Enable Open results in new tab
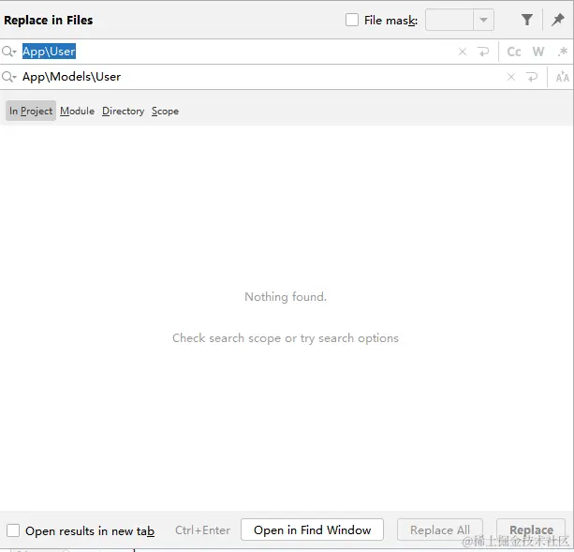The height and width of the screenshot is (552, 574). click(13, 530)
